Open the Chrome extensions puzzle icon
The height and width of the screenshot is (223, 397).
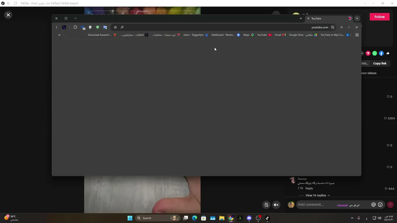click(75, 27)
